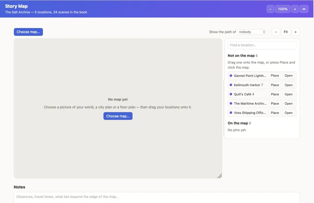The width and height of the screenshot is (314, 203).
Task: Click Open for Quill's Café
Action: click(x=288, y=94)
